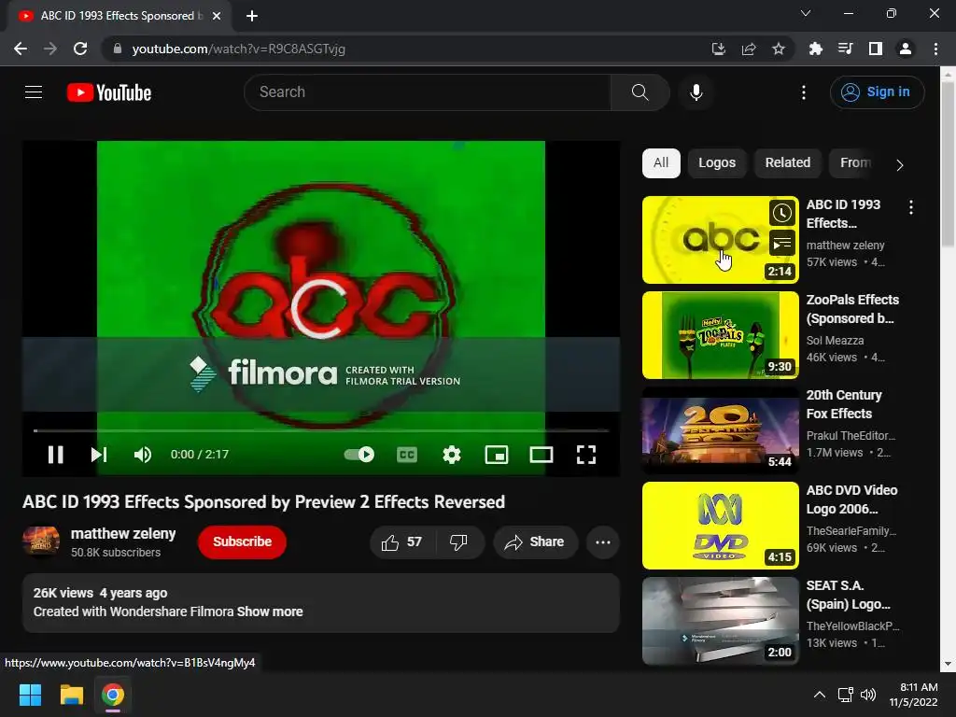Image resolution: width=956 pixels, height=717 pixels.
Task: Show more filter chips with right arrow
Action: point(899,164)
